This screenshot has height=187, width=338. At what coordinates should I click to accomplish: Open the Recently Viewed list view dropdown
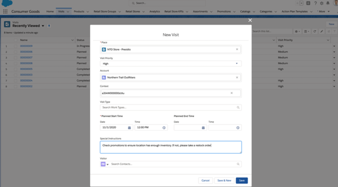43,26
